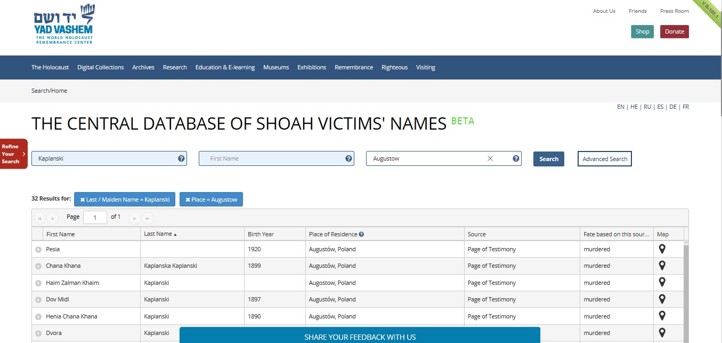
Task: Clear the Augustow place field
Action: [x=490, y=158]
